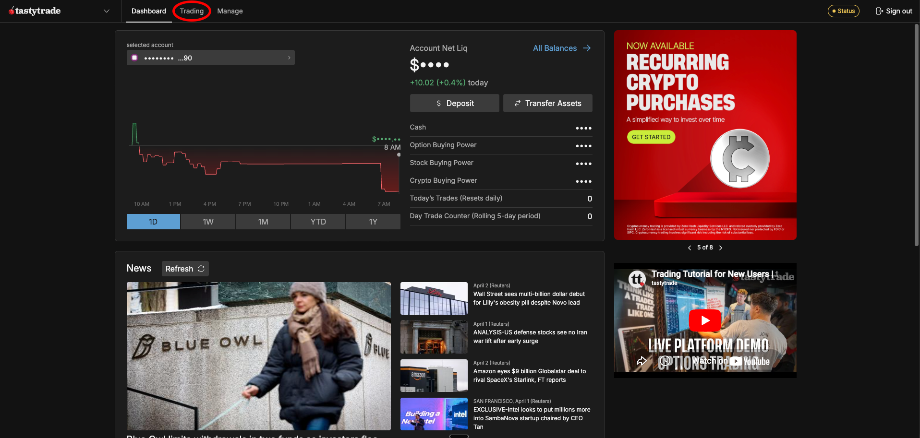Click GET STARTED on crypto banner
The height and width of the screenshot is (438, 920).
point(651,137)
